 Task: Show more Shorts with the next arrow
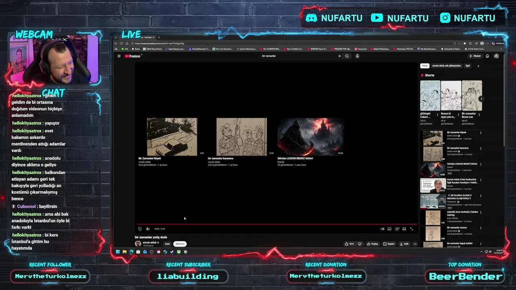click(x=481, y=99)
